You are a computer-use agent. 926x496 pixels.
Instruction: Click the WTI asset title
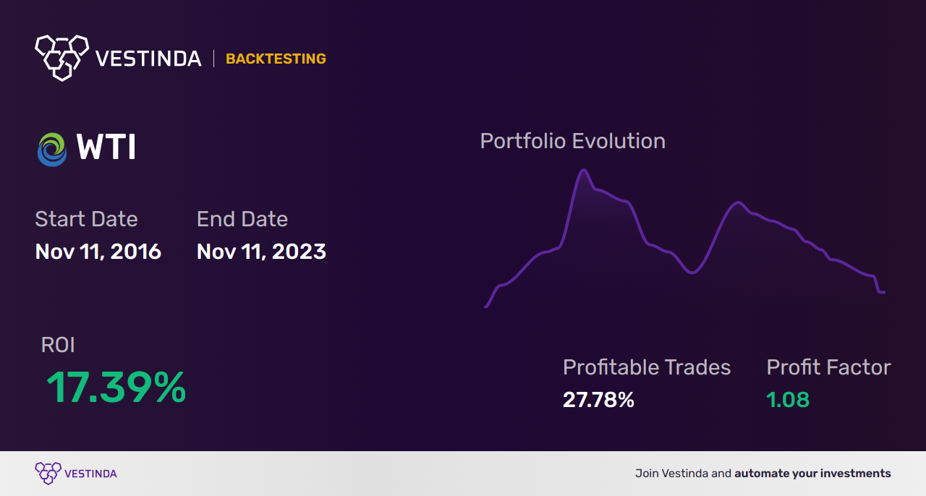coord(106,148)
